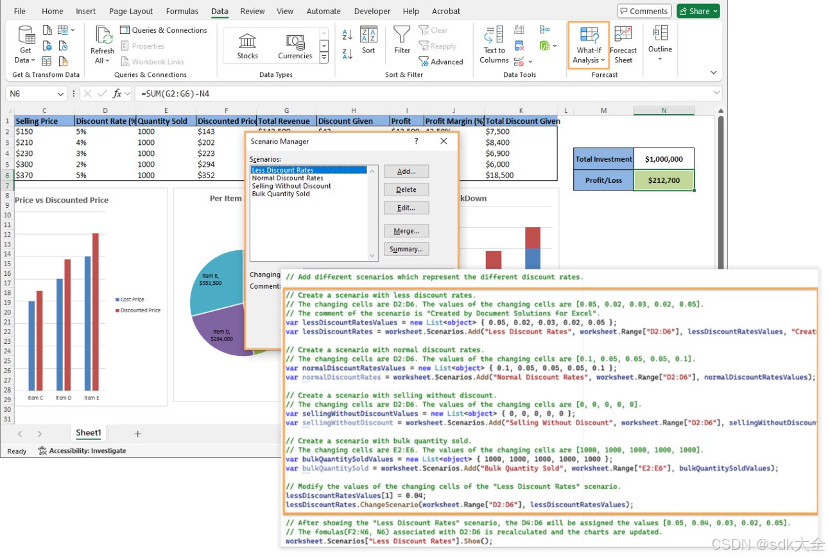Click Edit... in Scenario Manager
The height and width of the screenshot is (558, 828).
point(406,208)
